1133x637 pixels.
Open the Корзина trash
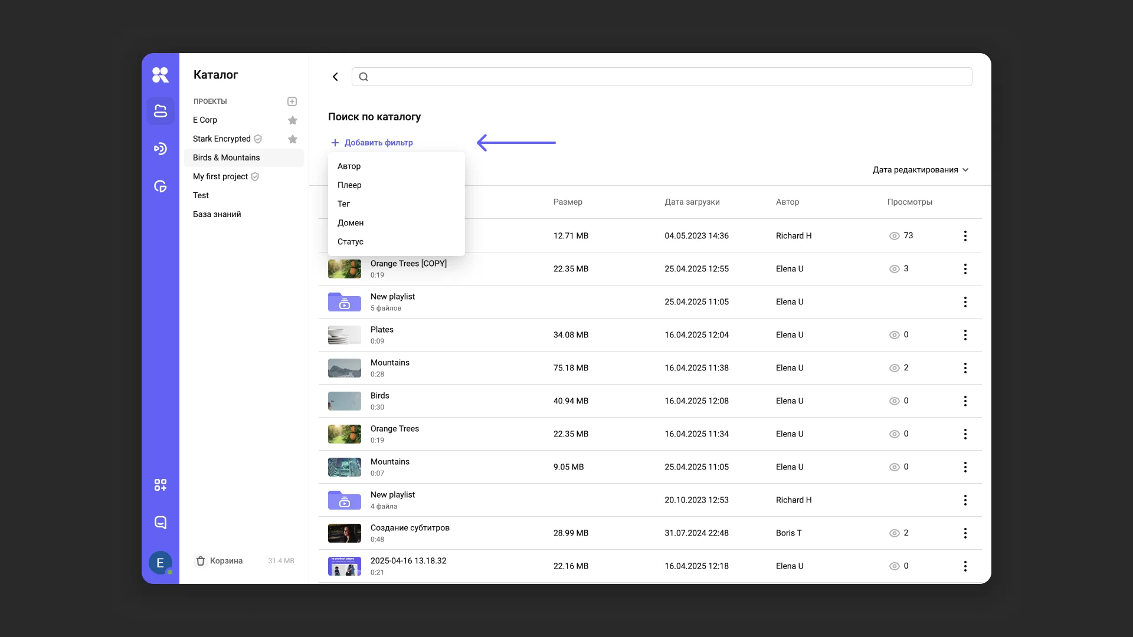[x=220, y=561]
